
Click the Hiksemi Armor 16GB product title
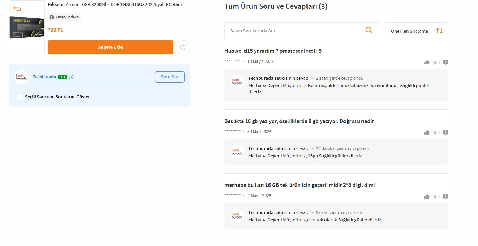(x=114, y=5)
